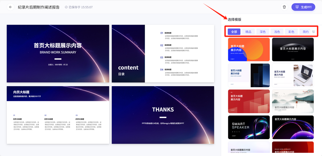Viewport: 322px width, 156px height.
Task: Choose the red buildings template
Action: coord(249,101)
